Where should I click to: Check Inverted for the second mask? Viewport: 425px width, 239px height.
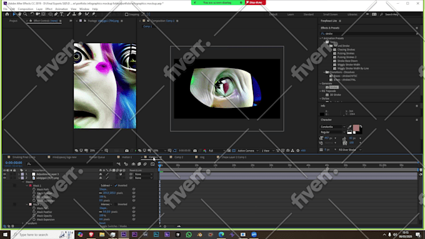(116, 204)
